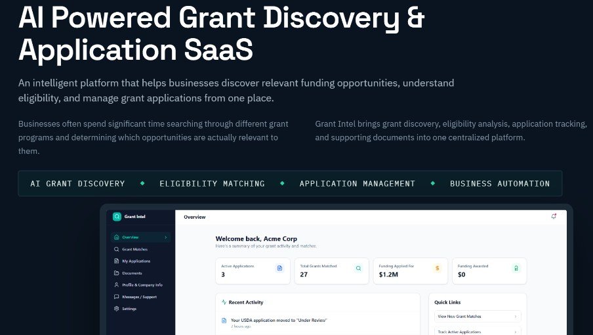Click the "Quick Links" heading

(447, 302)
